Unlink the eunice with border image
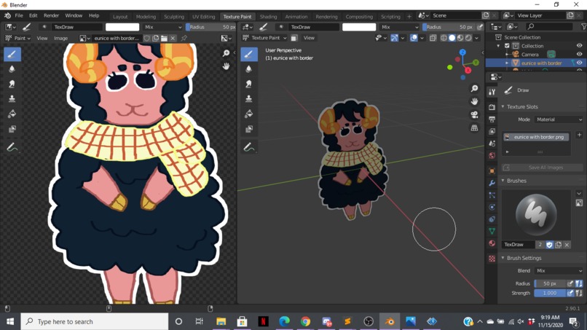This screenshot has width=587, height=330. pos(173,38)
